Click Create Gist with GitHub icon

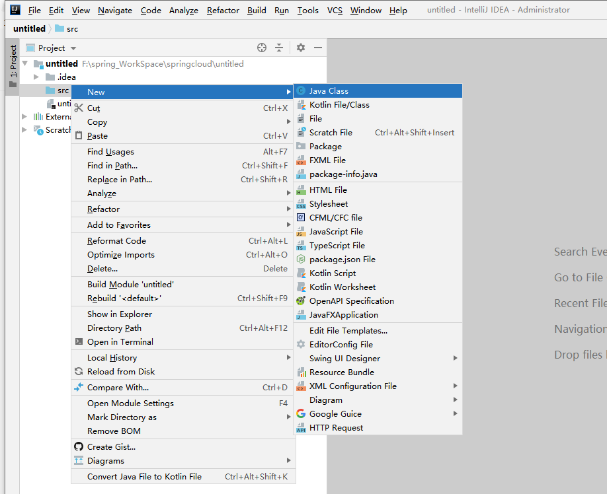tap(111, 447)
